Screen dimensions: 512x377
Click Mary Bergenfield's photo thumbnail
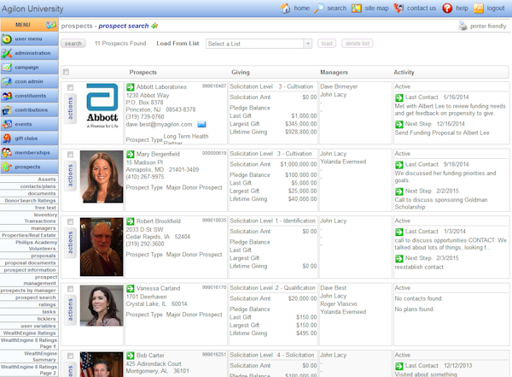pyautogui.click(x=102, y=177)
